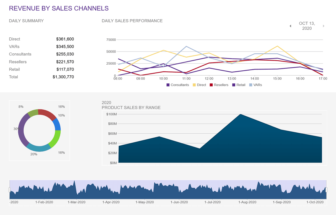This screenshot has height=215, width=336.
Task: Click the Daily Sales Performance heading
Action: coord(132,21)
